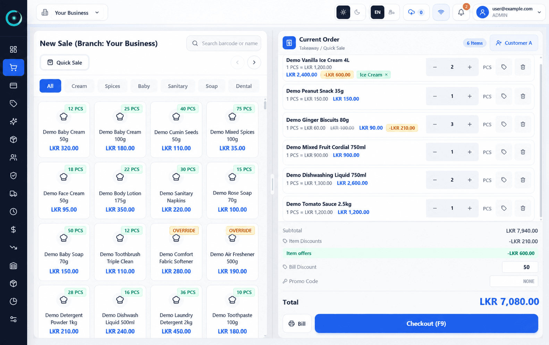The image size is (549, 345).
Task: Click the cloud sync icon with counter
Action: point(416,12)
